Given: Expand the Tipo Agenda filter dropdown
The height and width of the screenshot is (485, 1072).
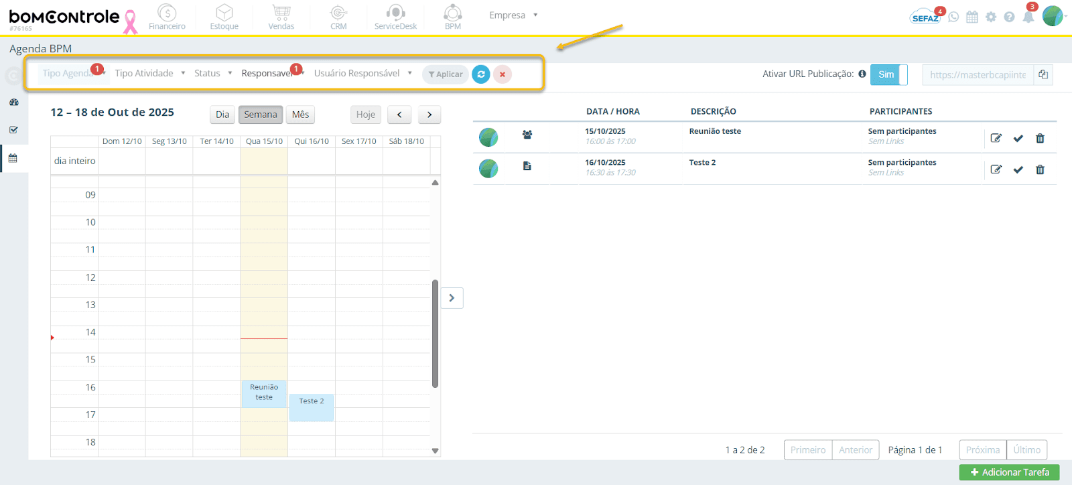Looking at the screenshot, I should [x=72, y=73].
